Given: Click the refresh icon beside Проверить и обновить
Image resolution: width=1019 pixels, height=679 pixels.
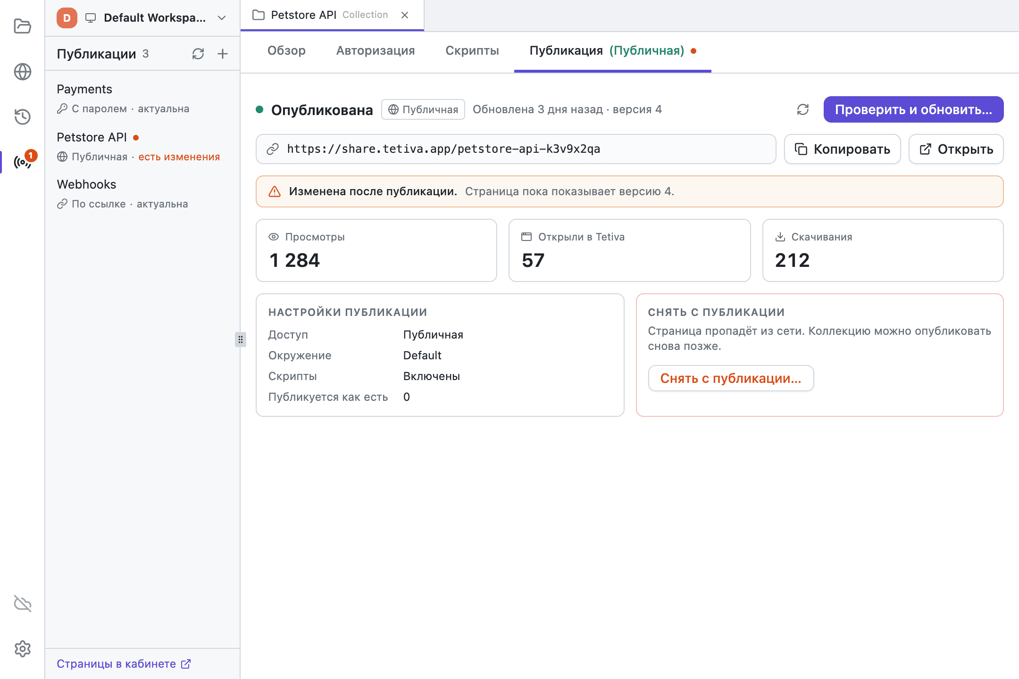Looking at the screenshot, I should click(x=803, y=109).
